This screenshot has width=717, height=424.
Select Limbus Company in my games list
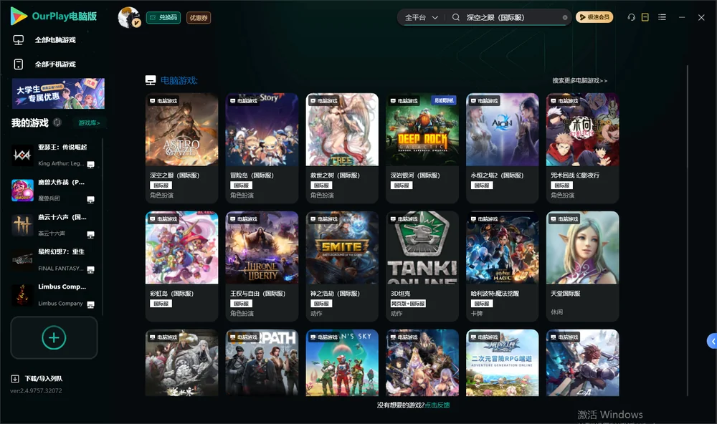54,295
